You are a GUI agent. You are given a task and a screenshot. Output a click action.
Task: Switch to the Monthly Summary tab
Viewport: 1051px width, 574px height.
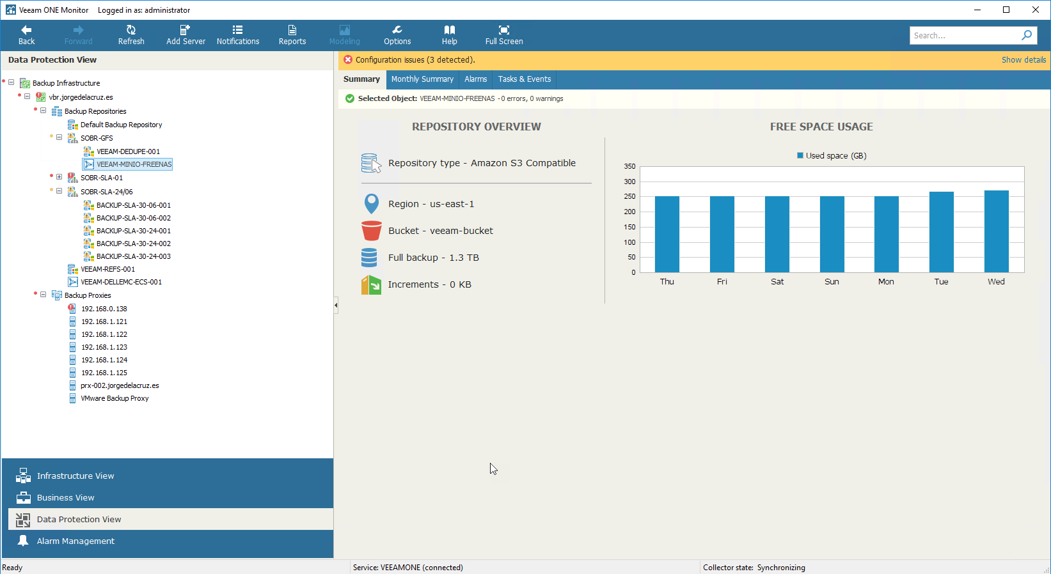[x=422, y=79]
